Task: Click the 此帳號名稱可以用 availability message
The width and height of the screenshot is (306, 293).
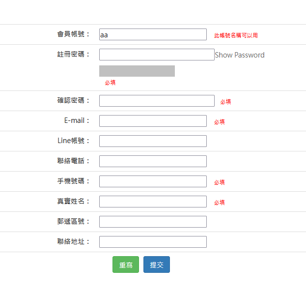Action: (x=236, y=35)
